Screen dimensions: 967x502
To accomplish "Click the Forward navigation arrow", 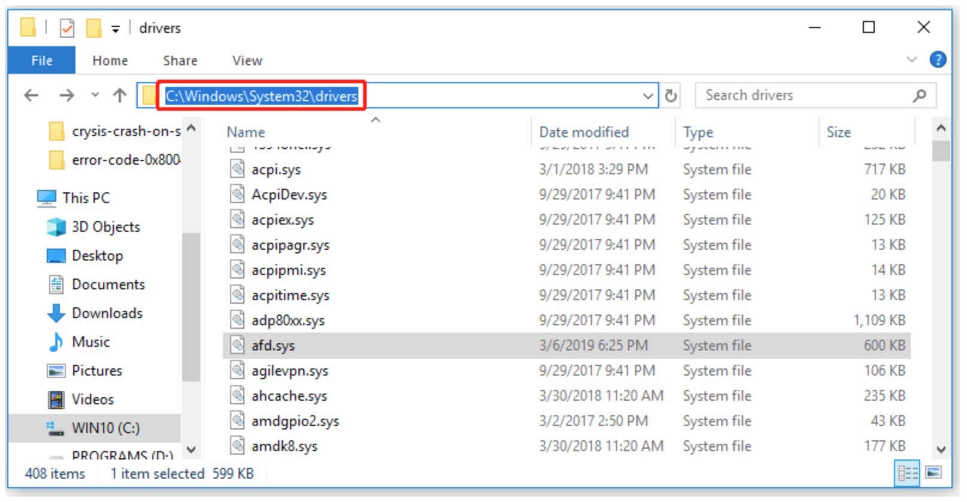I will pos(67,95).
